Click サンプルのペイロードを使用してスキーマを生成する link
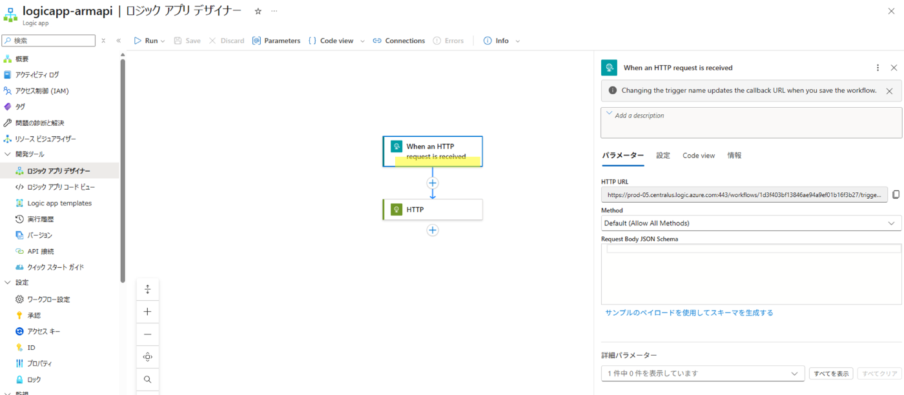The image size is (904, 395). point(689,313)
